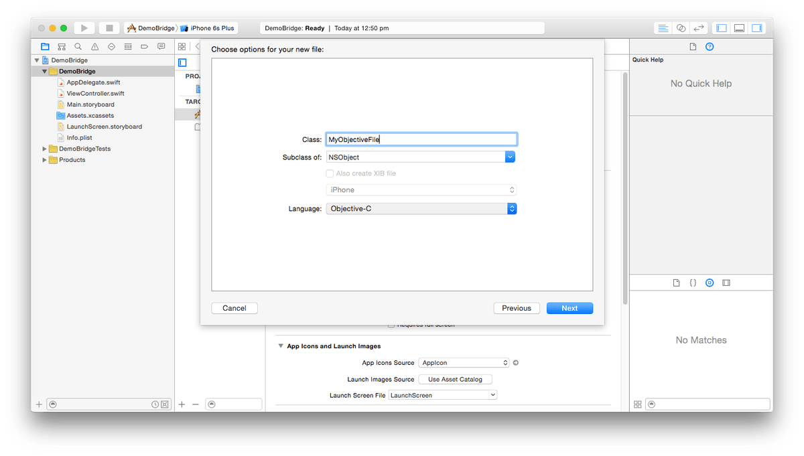The width and height of the screenshot is (804, 456).
Task: Show the File Template library
Action: tap(677, 283)
